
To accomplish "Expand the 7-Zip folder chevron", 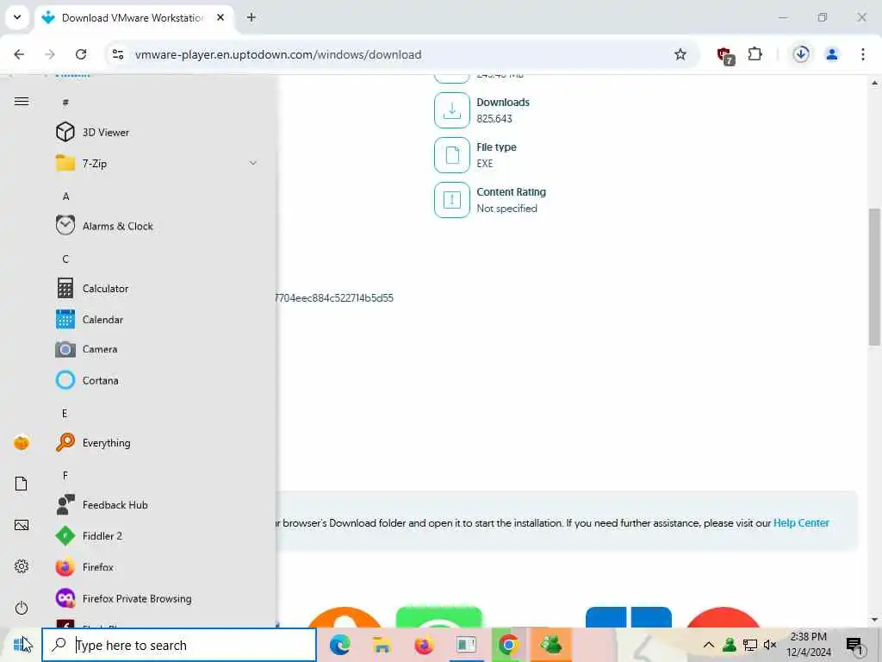I will tap(253, 163).
